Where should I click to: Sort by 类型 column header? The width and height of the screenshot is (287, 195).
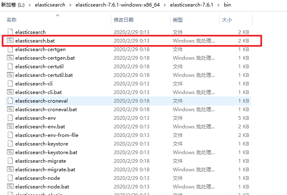(177, 20)
